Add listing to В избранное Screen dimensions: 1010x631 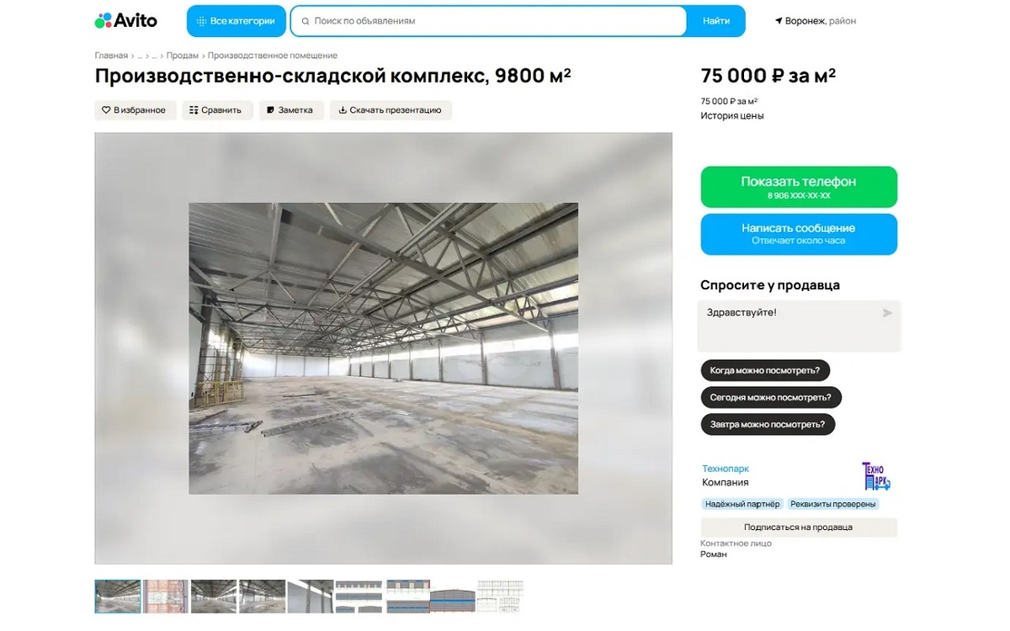(135, 110)
